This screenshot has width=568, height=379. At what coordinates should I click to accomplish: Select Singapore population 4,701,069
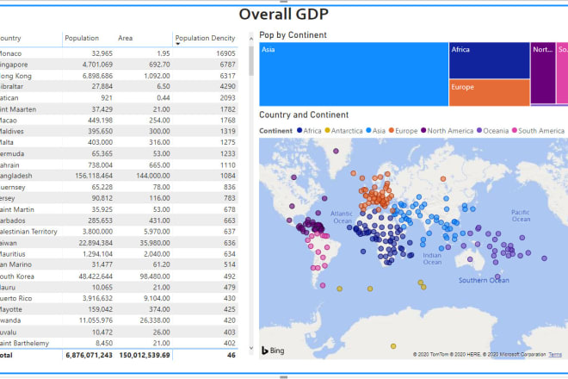point(97,65)
